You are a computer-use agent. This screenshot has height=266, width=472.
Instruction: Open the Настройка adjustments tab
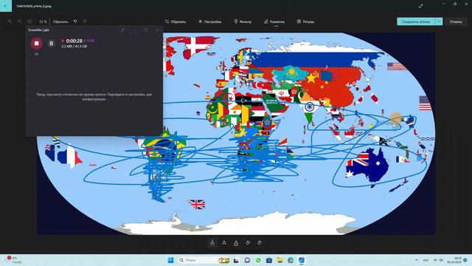pos(209,21)
